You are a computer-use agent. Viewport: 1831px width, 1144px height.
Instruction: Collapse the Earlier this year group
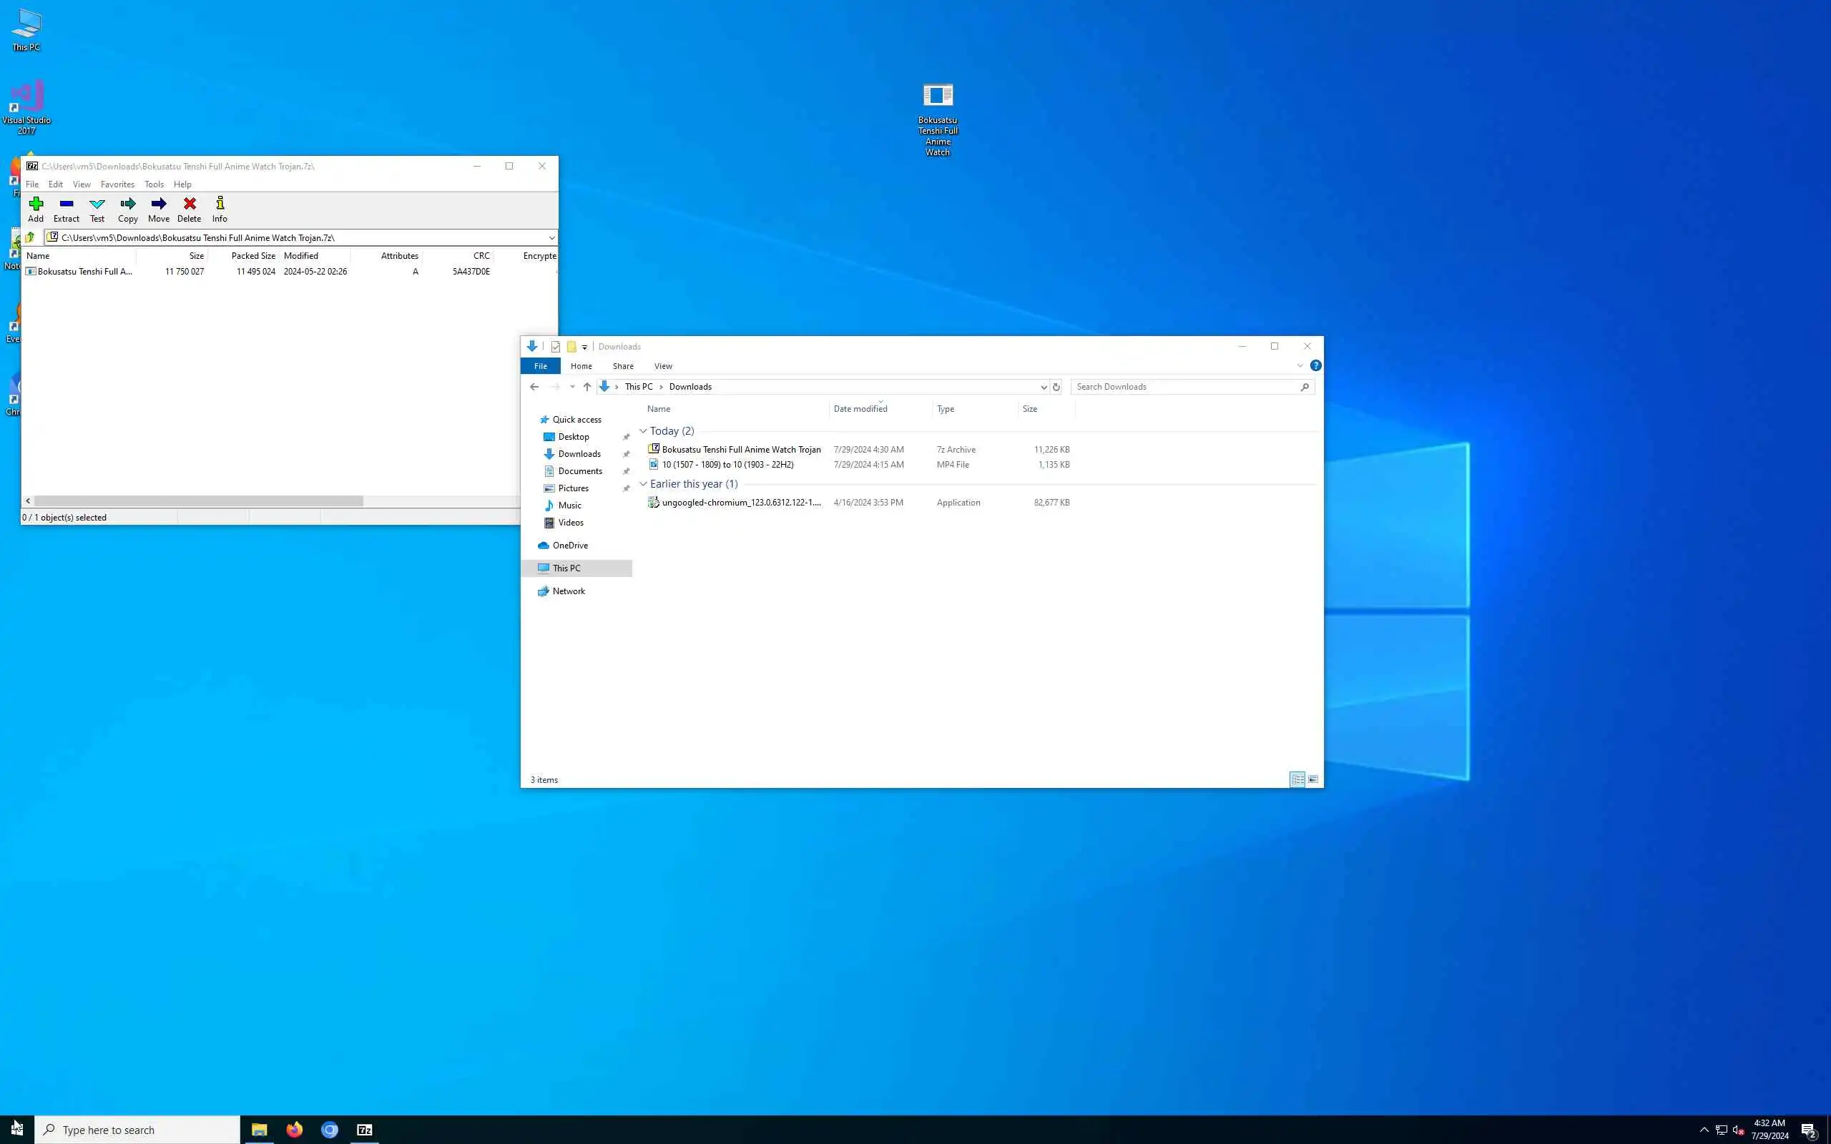pos(643,484)
